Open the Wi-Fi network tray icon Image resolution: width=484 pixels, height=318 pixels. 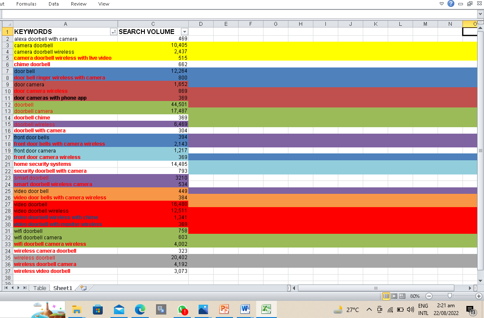[x=390, y=310]
